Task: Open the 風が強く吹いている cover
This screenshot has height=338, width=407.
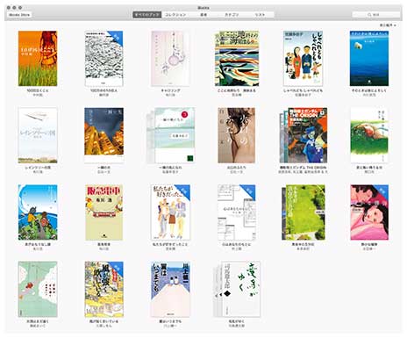Action: [x=104, y=289]
